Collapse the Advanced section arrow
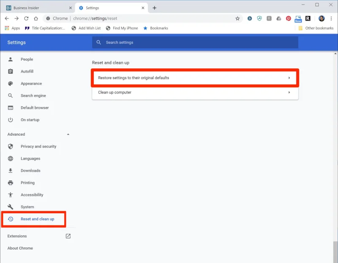This screenshot has height=263, width=338. click(68, 134)
